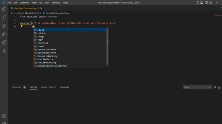This screenshot has width=222, height=124.
Task: Select the ReferenceError suggestion
Action: click(70, 53)
